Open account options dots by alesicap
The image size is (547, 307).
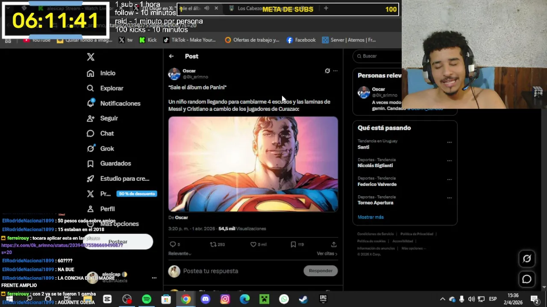coord(154,278)
